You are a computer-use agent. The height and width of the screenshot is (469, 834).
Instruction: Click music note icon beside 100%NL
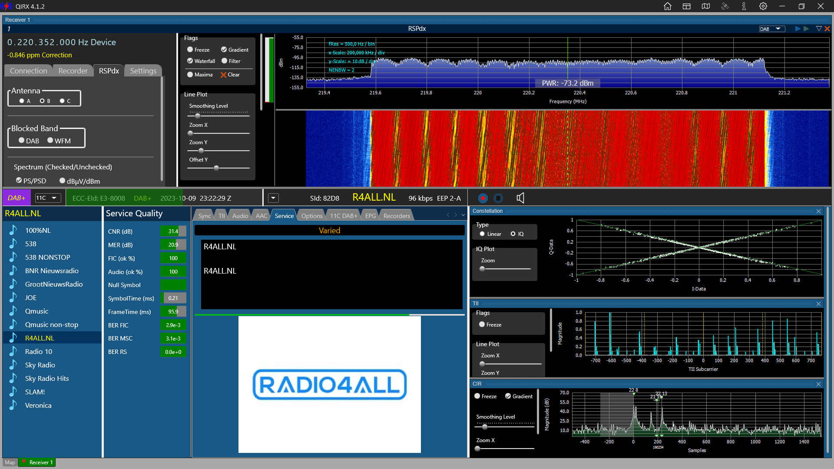pyautogui.click(x=13, y=230)
